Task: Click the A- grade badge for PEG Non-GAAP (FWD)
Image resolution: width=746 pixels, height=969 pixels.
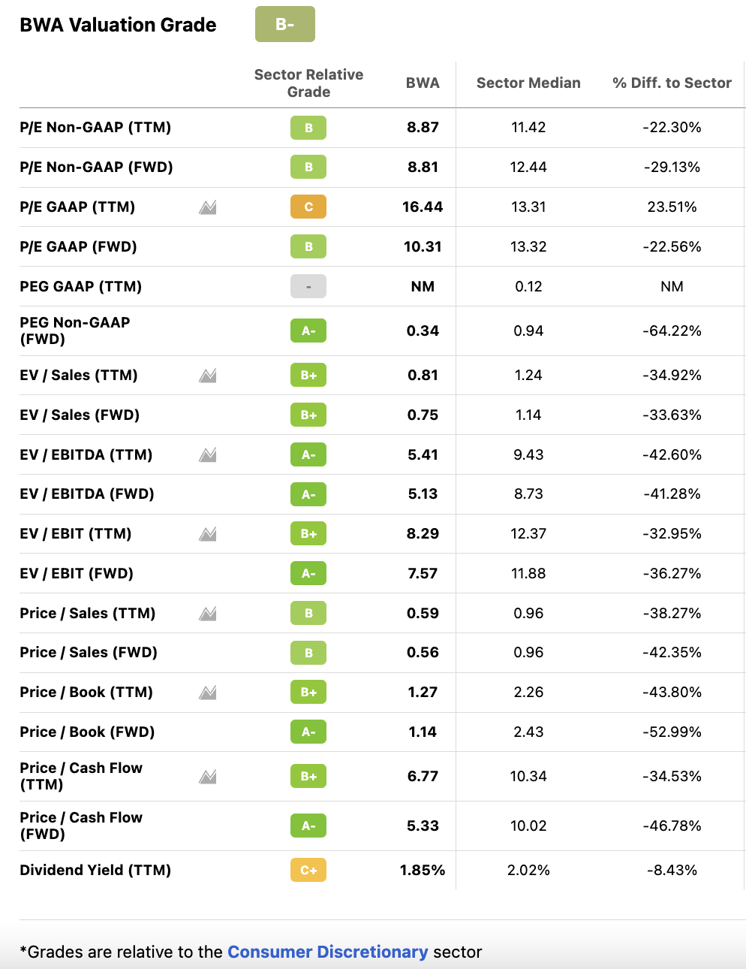Action: 308,331
